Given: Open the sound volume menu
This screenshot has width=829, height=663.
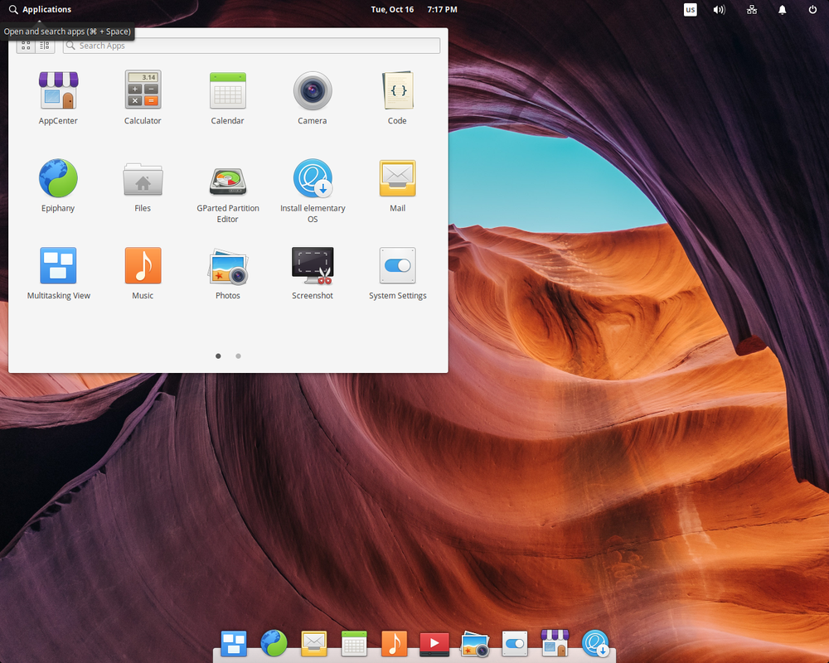Looking at the screenshot, I should pyautogui.click(x=719, y=9).
